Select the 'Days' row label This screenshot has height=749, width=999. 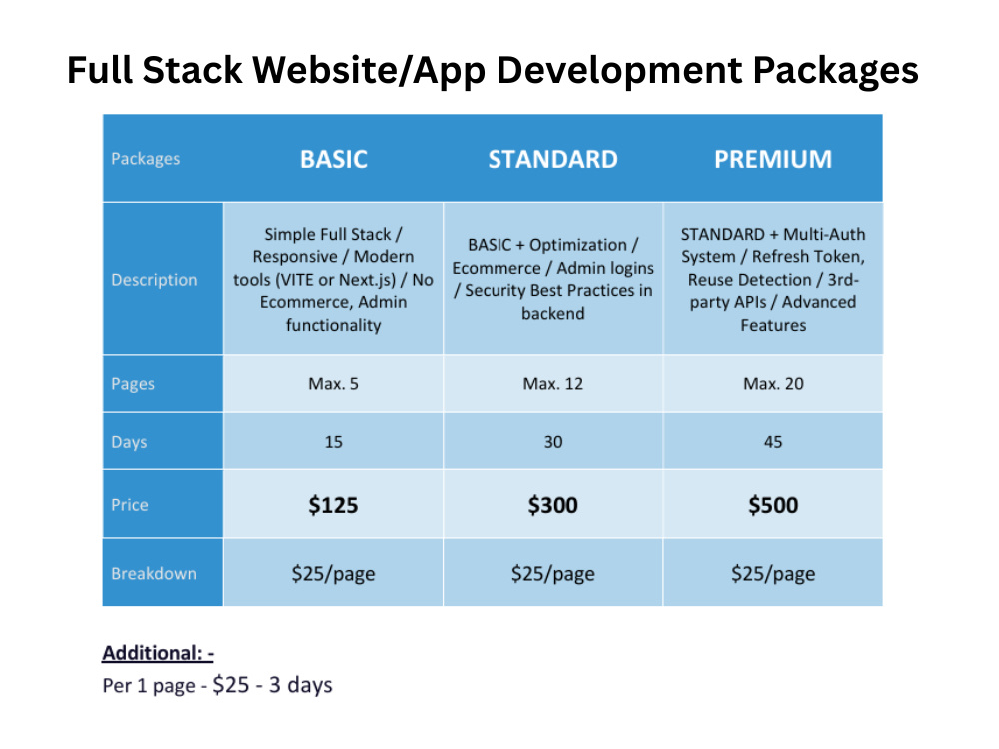(163, 441)
